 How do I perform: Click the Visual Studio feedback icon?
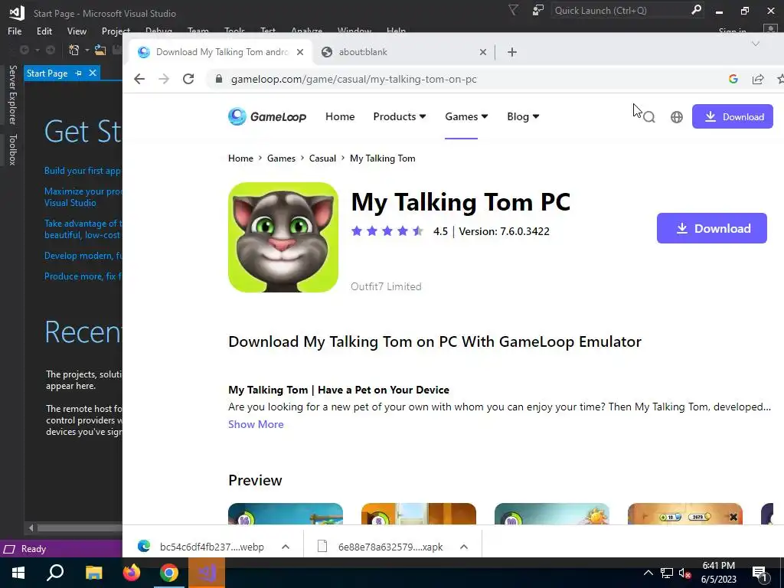pyautogui.click(x=538, y=10)
